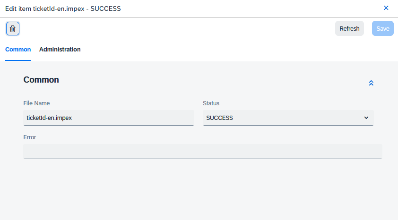Open the Administration tab
The image size is (398, 220).
(60, 50)
